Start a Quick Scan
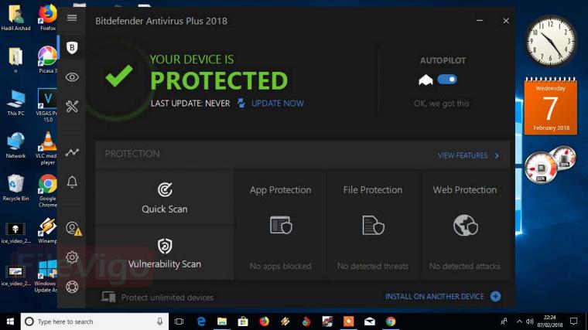 pos(165,198)
